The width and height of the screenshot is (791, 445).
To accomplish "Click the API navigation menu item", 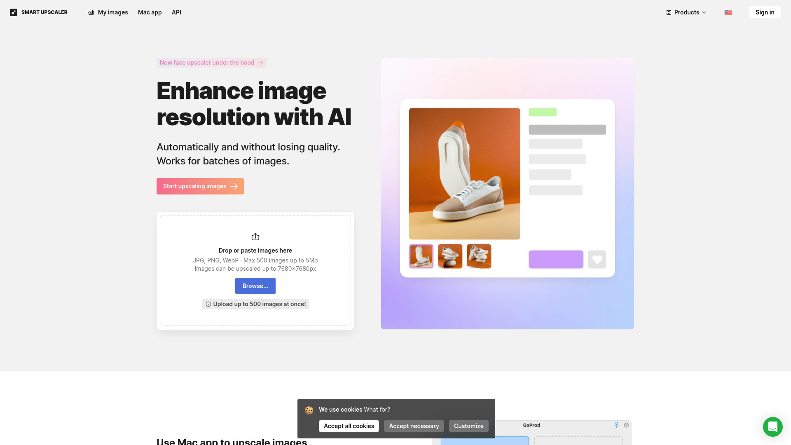I will tap(177, 12).
